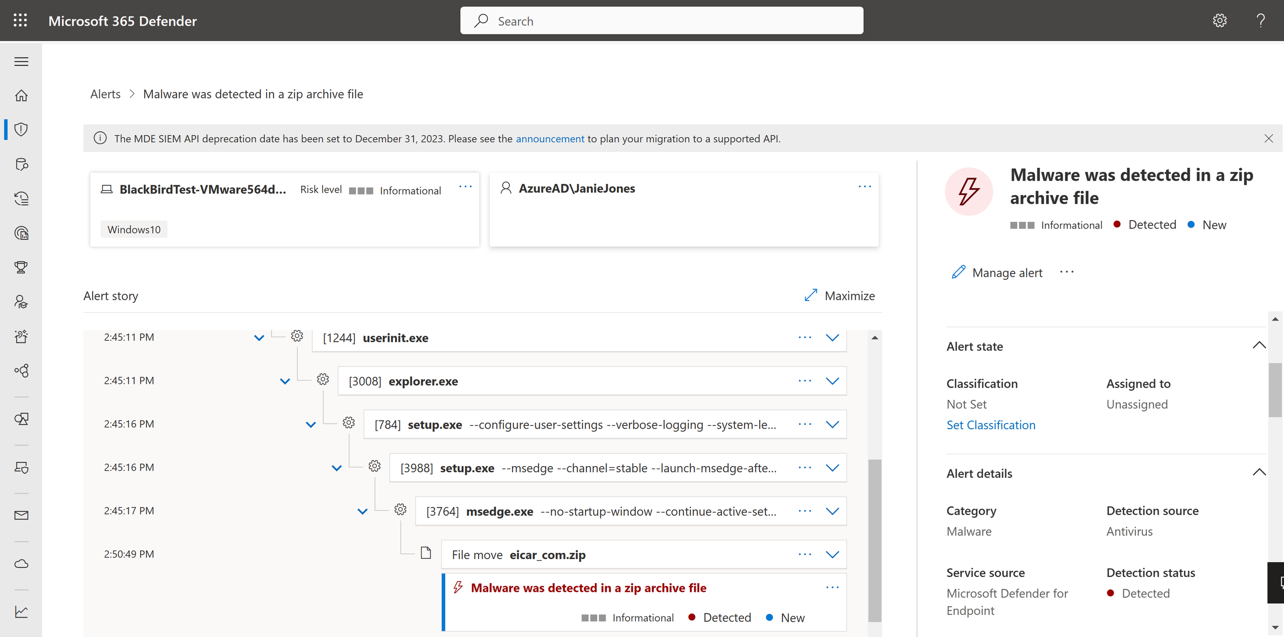1284x637 pixels.
Task: Click the Help question mark icon
Action: click(1260, 21)
